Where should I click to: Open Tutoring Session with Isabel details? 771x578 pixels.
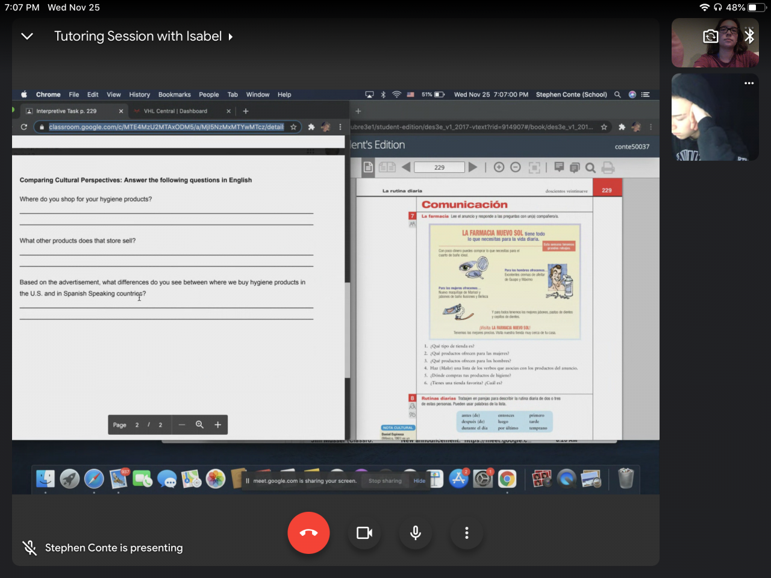pos(143,36)
